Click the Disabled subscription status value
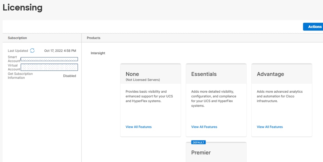323x162 pixels. coord(69,76)
